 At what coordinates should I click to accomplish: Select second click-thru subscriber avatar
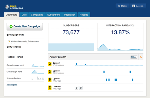click(81, 88)
